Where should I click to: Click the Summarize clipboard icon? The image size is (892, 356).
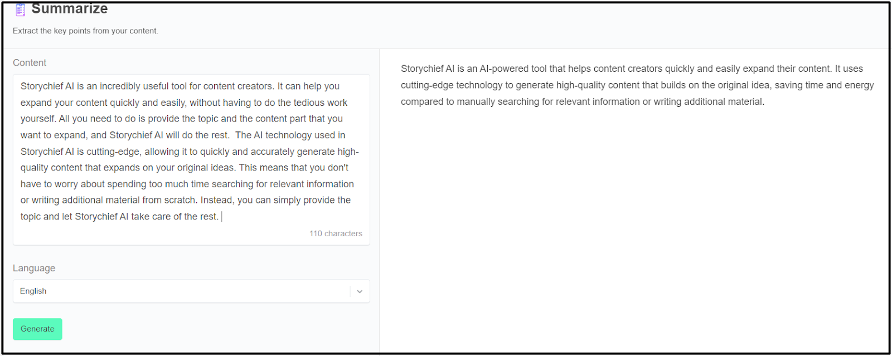(x=21, y=9)
